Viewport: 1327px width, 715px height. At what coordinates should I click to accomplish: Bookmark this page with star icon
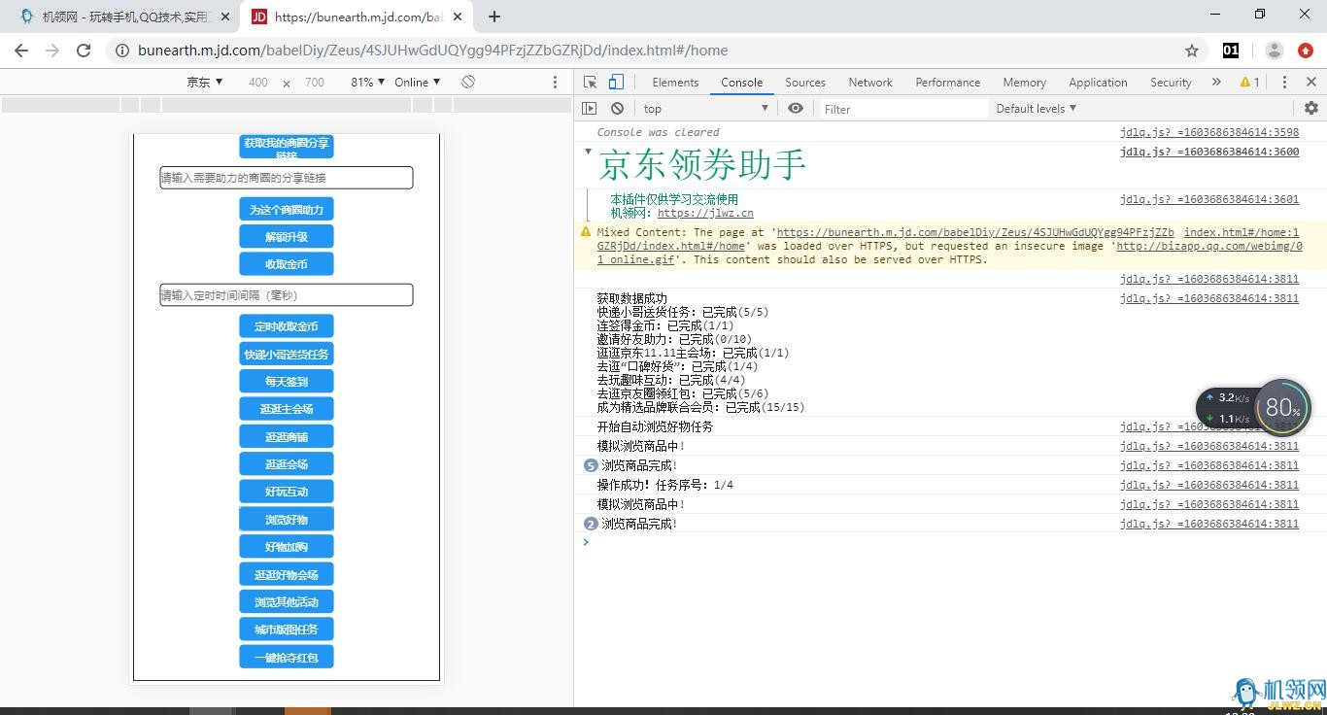1192,51
